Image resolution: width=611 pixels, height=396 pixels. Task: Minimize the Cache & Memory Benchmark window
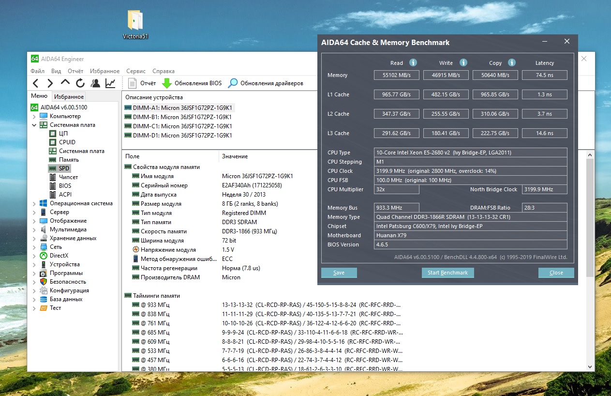coord(545,42)
